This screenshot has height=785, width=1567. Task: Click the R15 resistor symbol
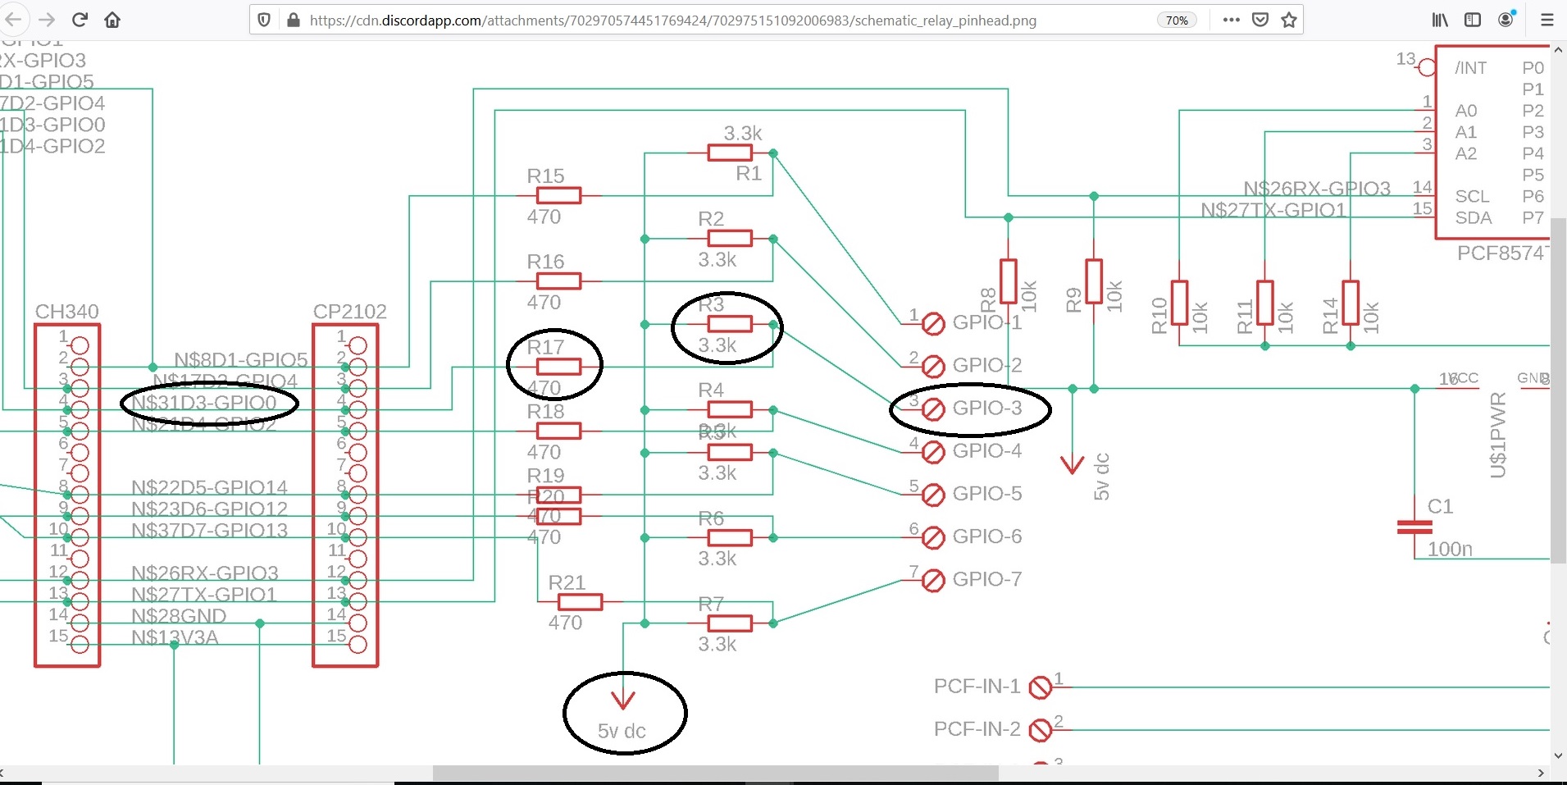[558, 195]
